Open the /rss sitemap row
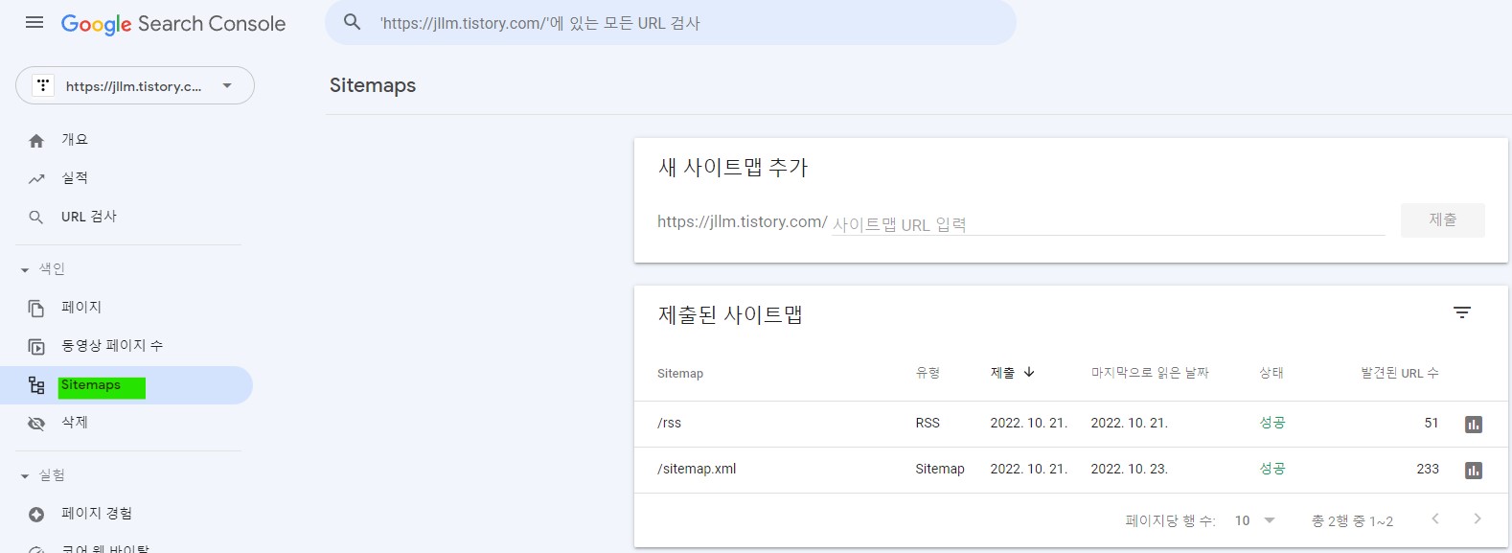Viewport: 1512px width, 553px height. pos(1071,424)
